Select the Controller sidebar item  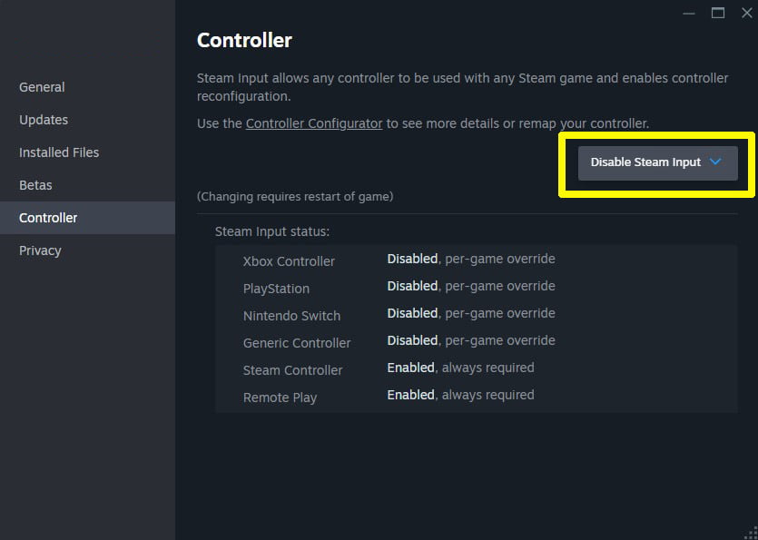click(48, 218)
